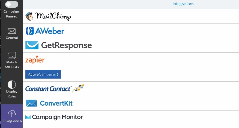Click the GetResponse blue envelope icon
This screenshot has height=128, width=239.
click(x=32, y=45)
